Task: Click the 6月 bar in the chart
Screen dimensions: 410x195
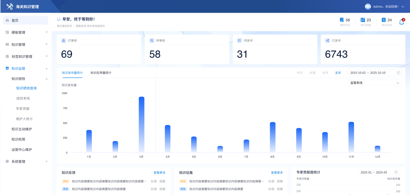Action: click(220, 149)
